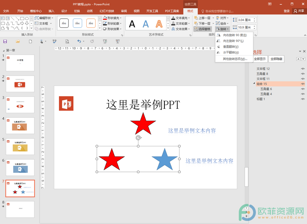Image resolution: width=307 pixels, height=224 pixels.
Task: Switch to the 插入 ribbon tab
Action: pos(51,11)
